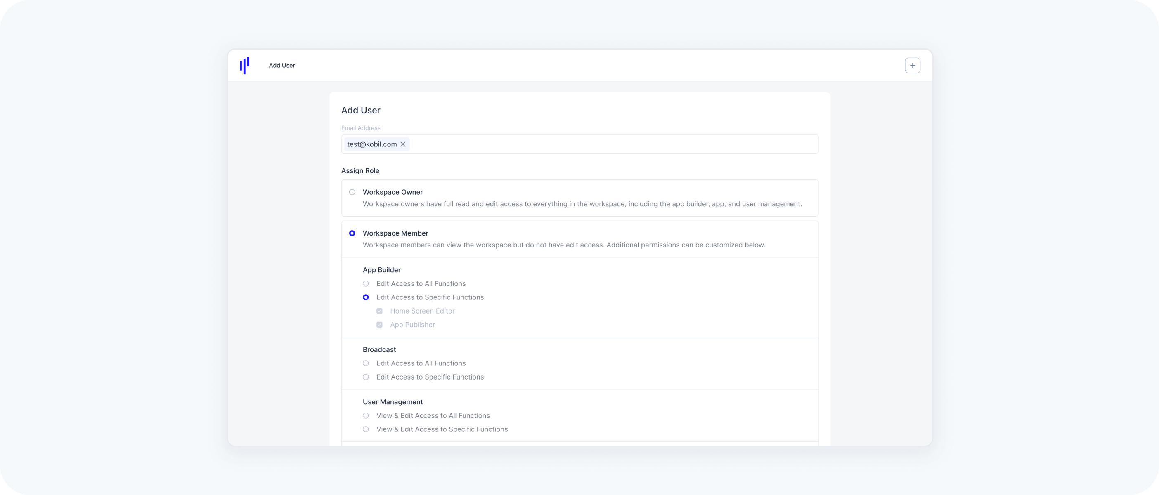Click the Workspace Owner label text
This screenshot has height=495, width=1159.
coord(393,192)
